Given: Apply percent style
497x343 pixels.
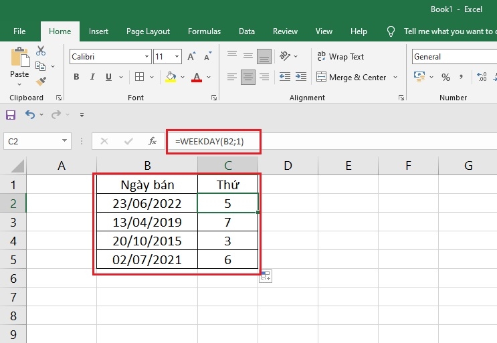Looking at the screenshot, I should coord(445,77).
